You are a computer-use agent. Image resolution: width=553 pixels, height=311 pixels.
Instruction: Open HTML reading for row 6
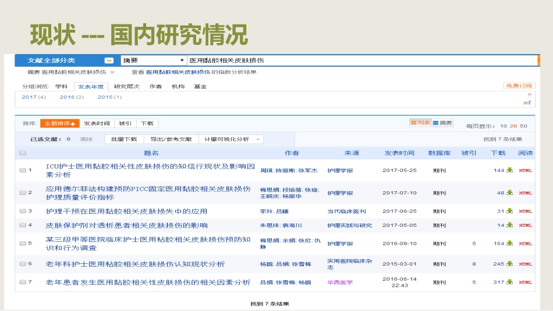[x=526, y=264]
